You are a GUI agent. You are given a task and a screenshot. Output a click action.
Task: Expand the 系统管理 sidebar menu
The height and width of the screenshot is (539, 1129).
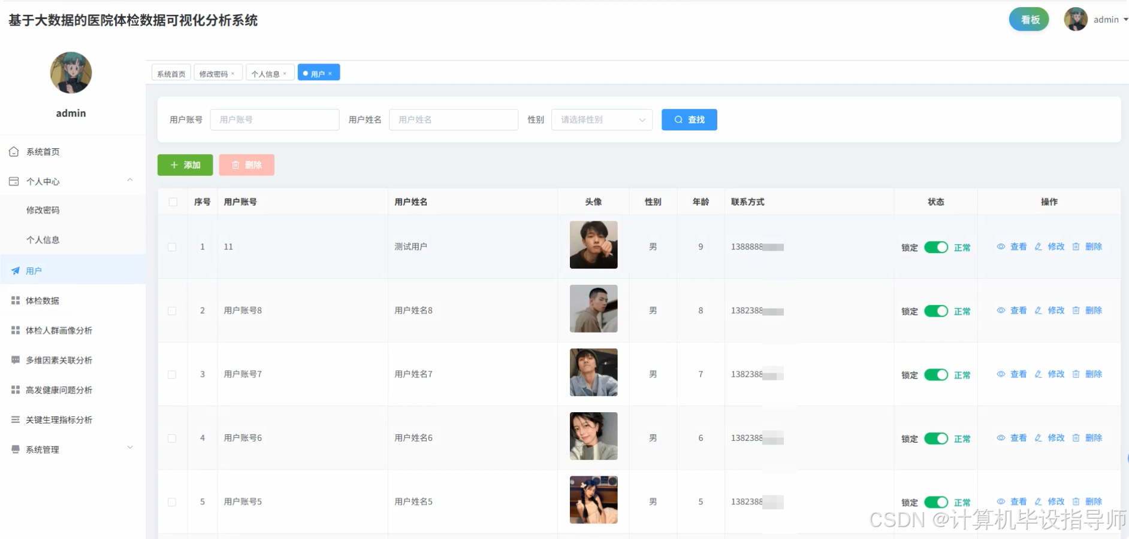click(42, 449)
